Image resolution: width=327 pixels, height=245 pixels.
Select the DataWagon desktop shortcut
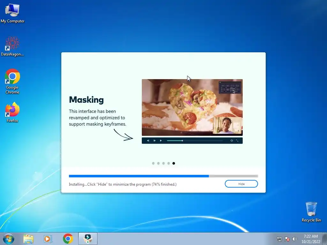coord(12,46)
